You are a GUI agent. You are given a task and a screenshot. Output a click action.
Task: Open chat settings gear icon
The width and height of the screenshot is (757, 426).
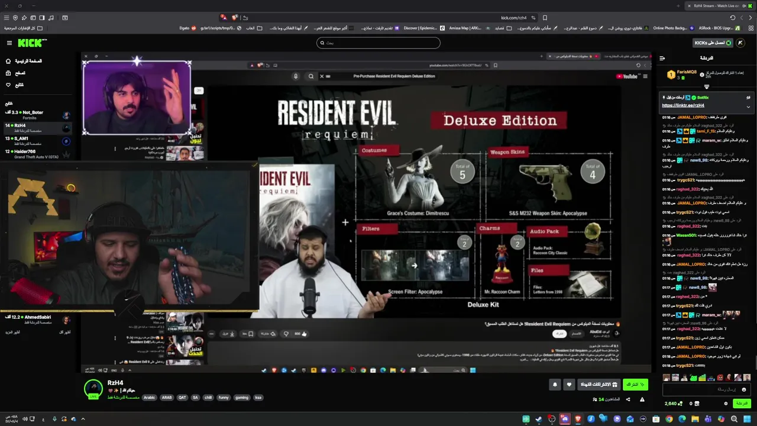[726, 404]
